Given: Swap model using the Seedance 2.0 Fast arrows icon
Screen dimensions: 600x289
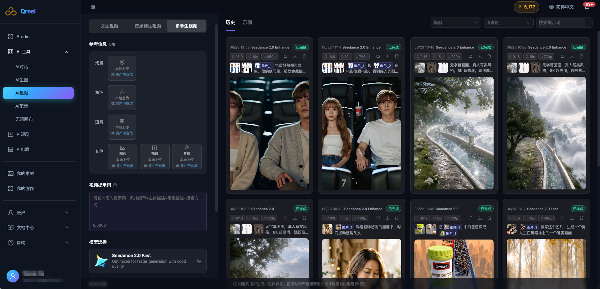Looking at the screenshot, I should pyautogui.click(x=199, y=261).
